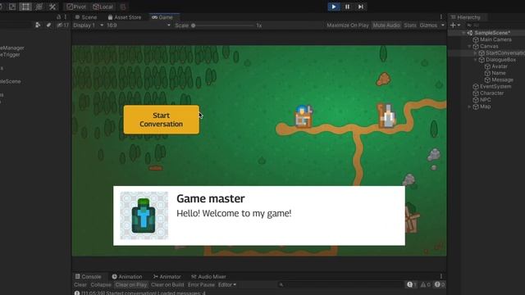Toggle Clear on Play

131,284
